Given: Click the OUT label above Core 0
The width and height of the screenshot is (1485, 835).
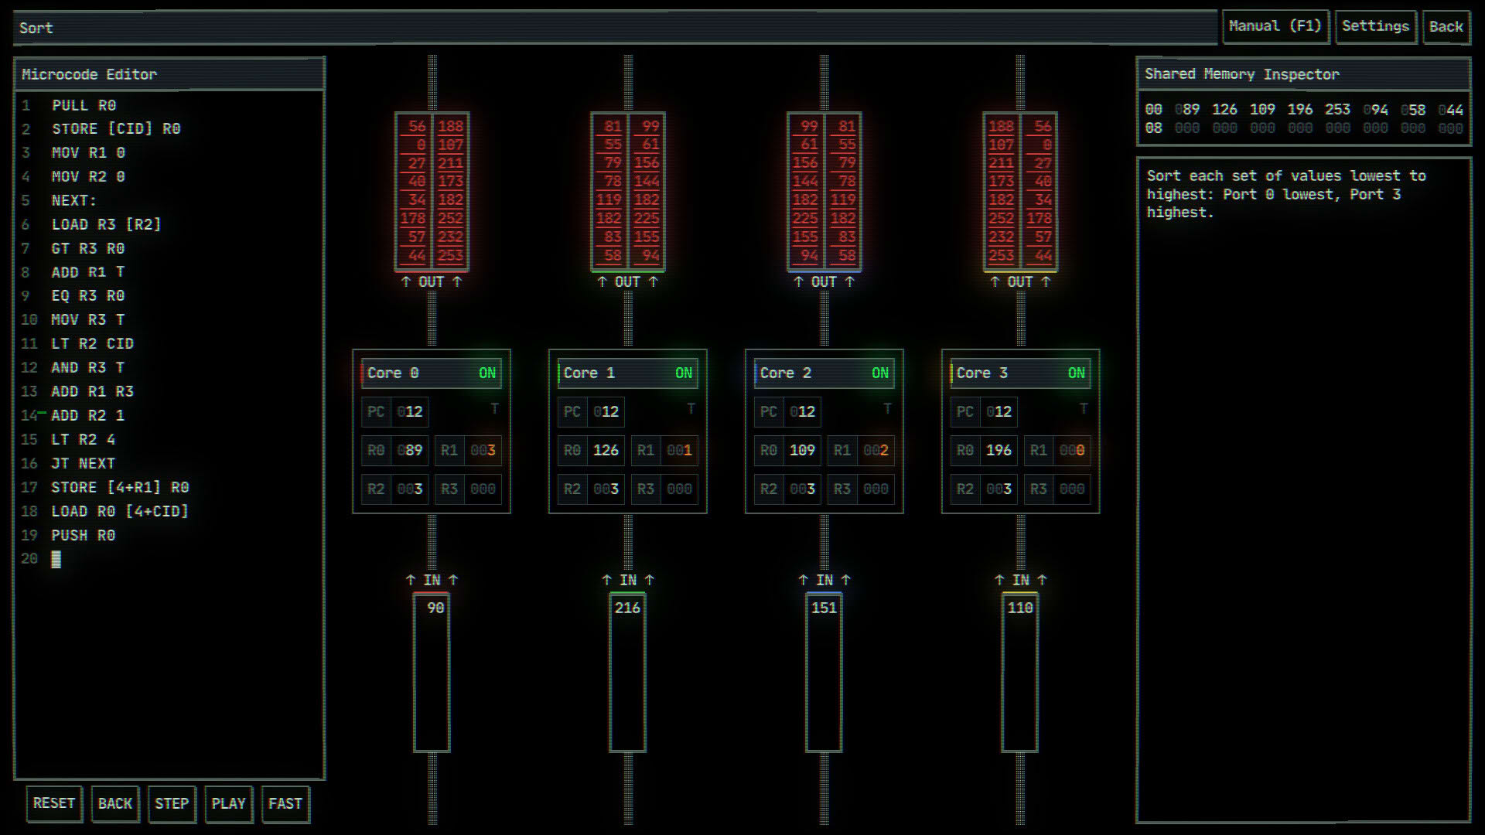Looking at the screenshot, I should (x=432, y=282).
